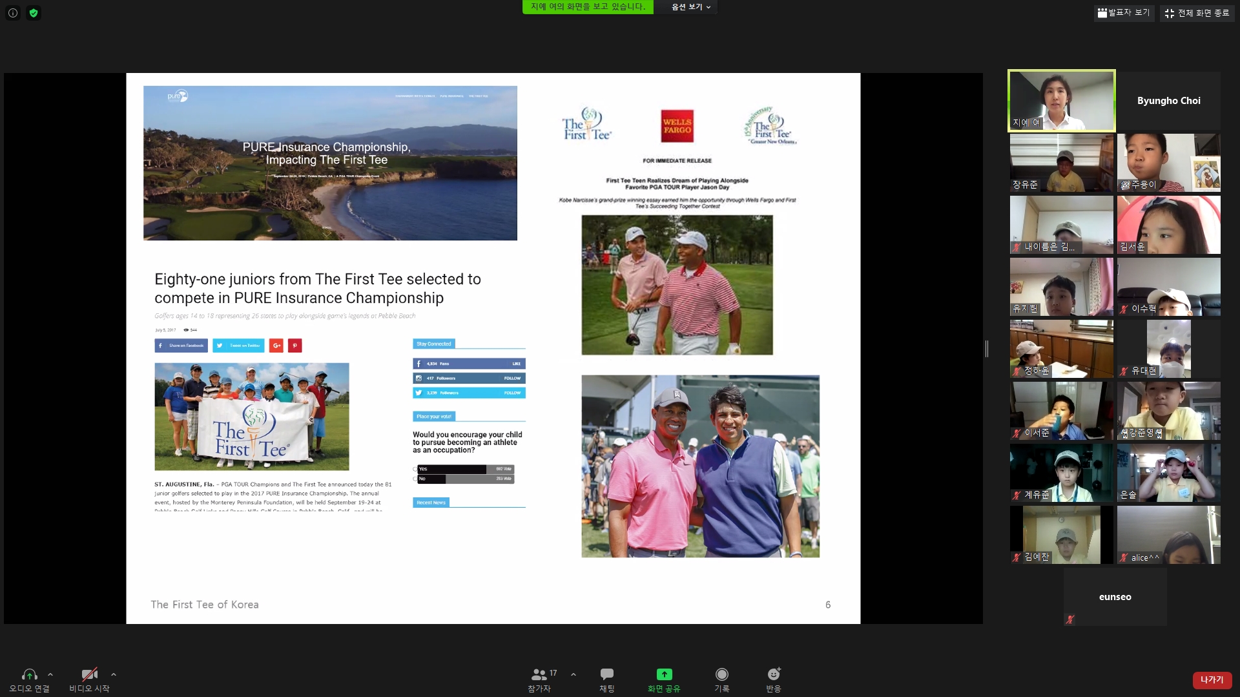1240x697 pixels.
Task: Click the red leave meeting (나가기) button
Action: click(x=1212, y=680)
